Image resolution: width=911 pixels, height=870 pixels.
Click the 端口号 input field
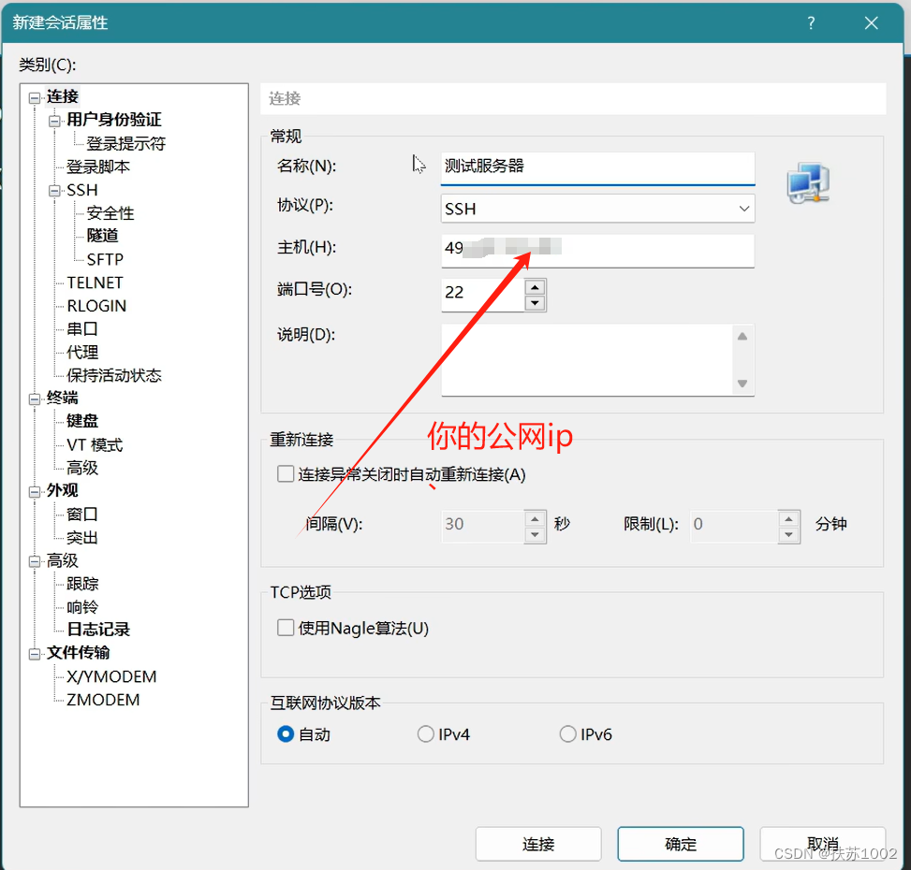[483, 295]
